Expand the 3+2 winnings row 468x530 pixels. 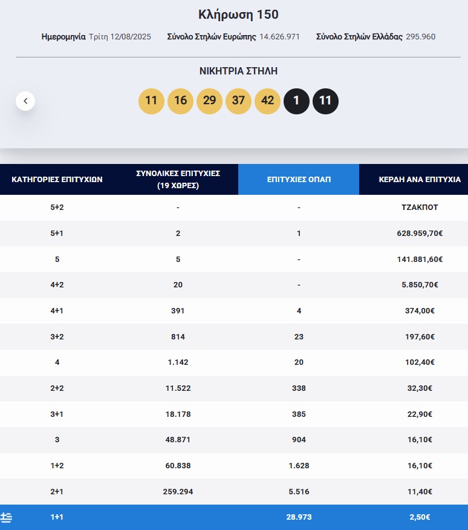(x=234, y=336)
